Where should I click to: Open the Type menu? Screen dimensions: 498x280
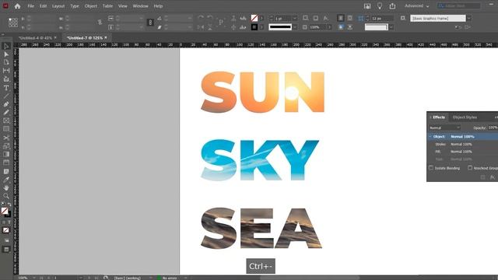(75, 6)
